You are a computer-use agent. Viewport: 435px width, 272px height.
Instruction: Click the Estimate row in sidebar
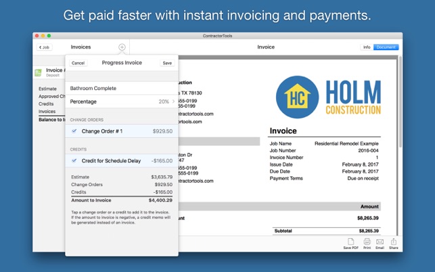(47, 89)
